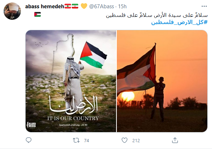This screenshot has height=149, width=212.
Task: Like the tweet with the heart icon
Action: click(124, 140)
